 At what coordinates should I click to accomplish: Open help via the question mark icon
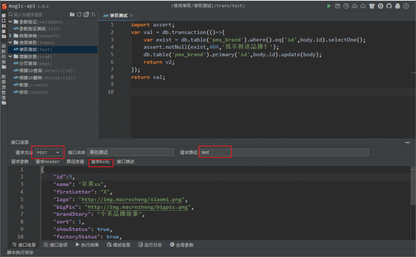coord(406,6)
